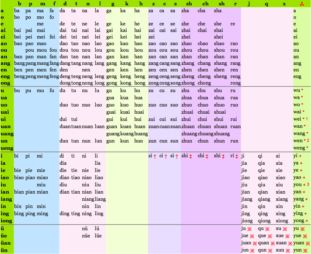Select the syllable 'xiong'
The image size is (311, 254).
click(x=282, y=221)
